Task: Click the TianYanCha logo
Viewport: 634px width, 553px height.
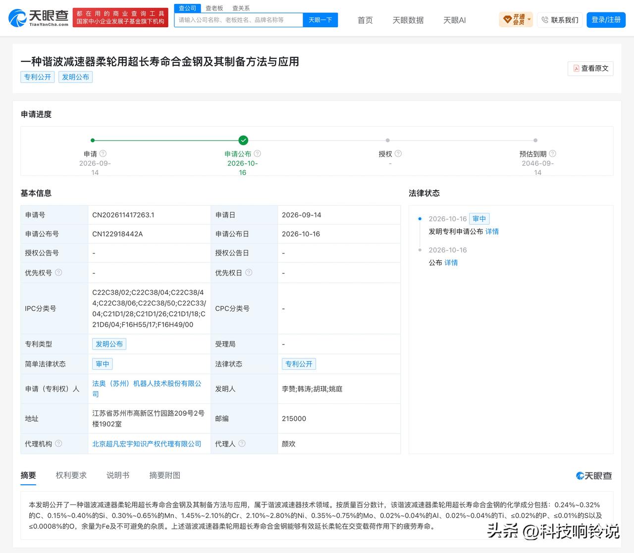Action: pyautogui.click(x=39, y=18)
